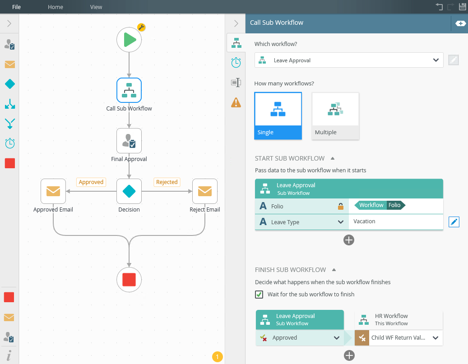Click the HR Workflow This Workflow header
Viewport: 468px width, 364px height.
[398, 319]
